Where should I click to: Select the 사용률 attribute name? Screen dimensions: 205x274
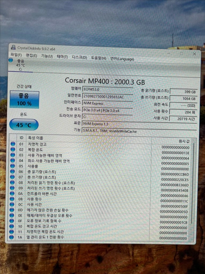(33, 166)
